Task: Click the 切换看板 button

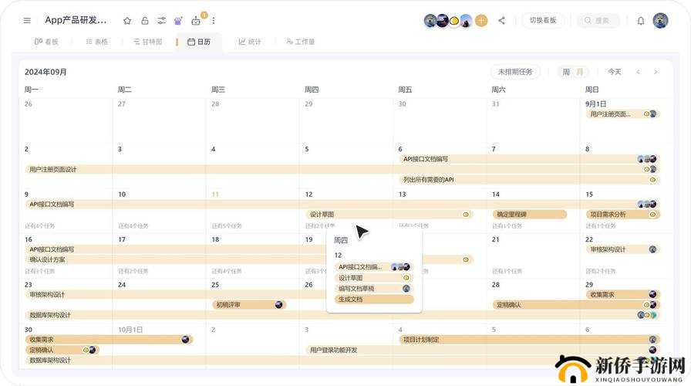Action: 543,20
